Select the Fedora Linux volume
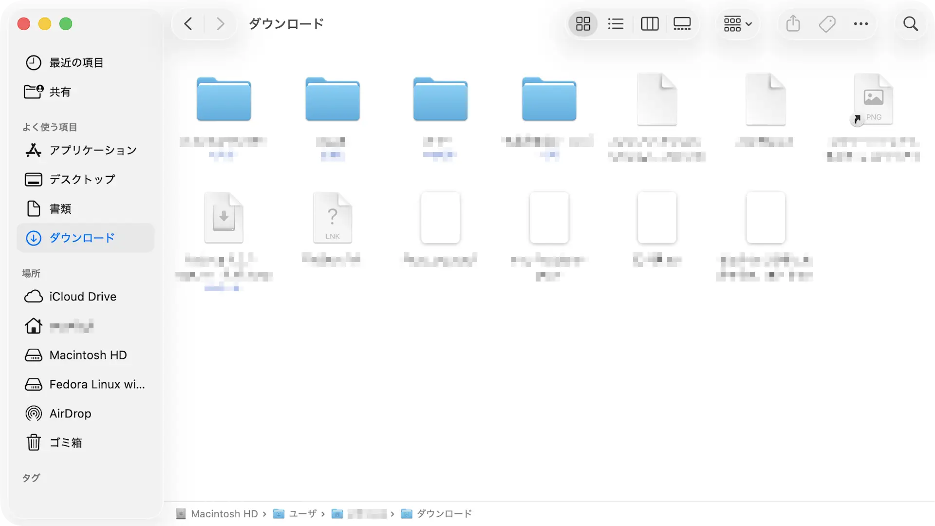This screenshot has width=935, height=526. pyautogui.click(x=97, y=384)
